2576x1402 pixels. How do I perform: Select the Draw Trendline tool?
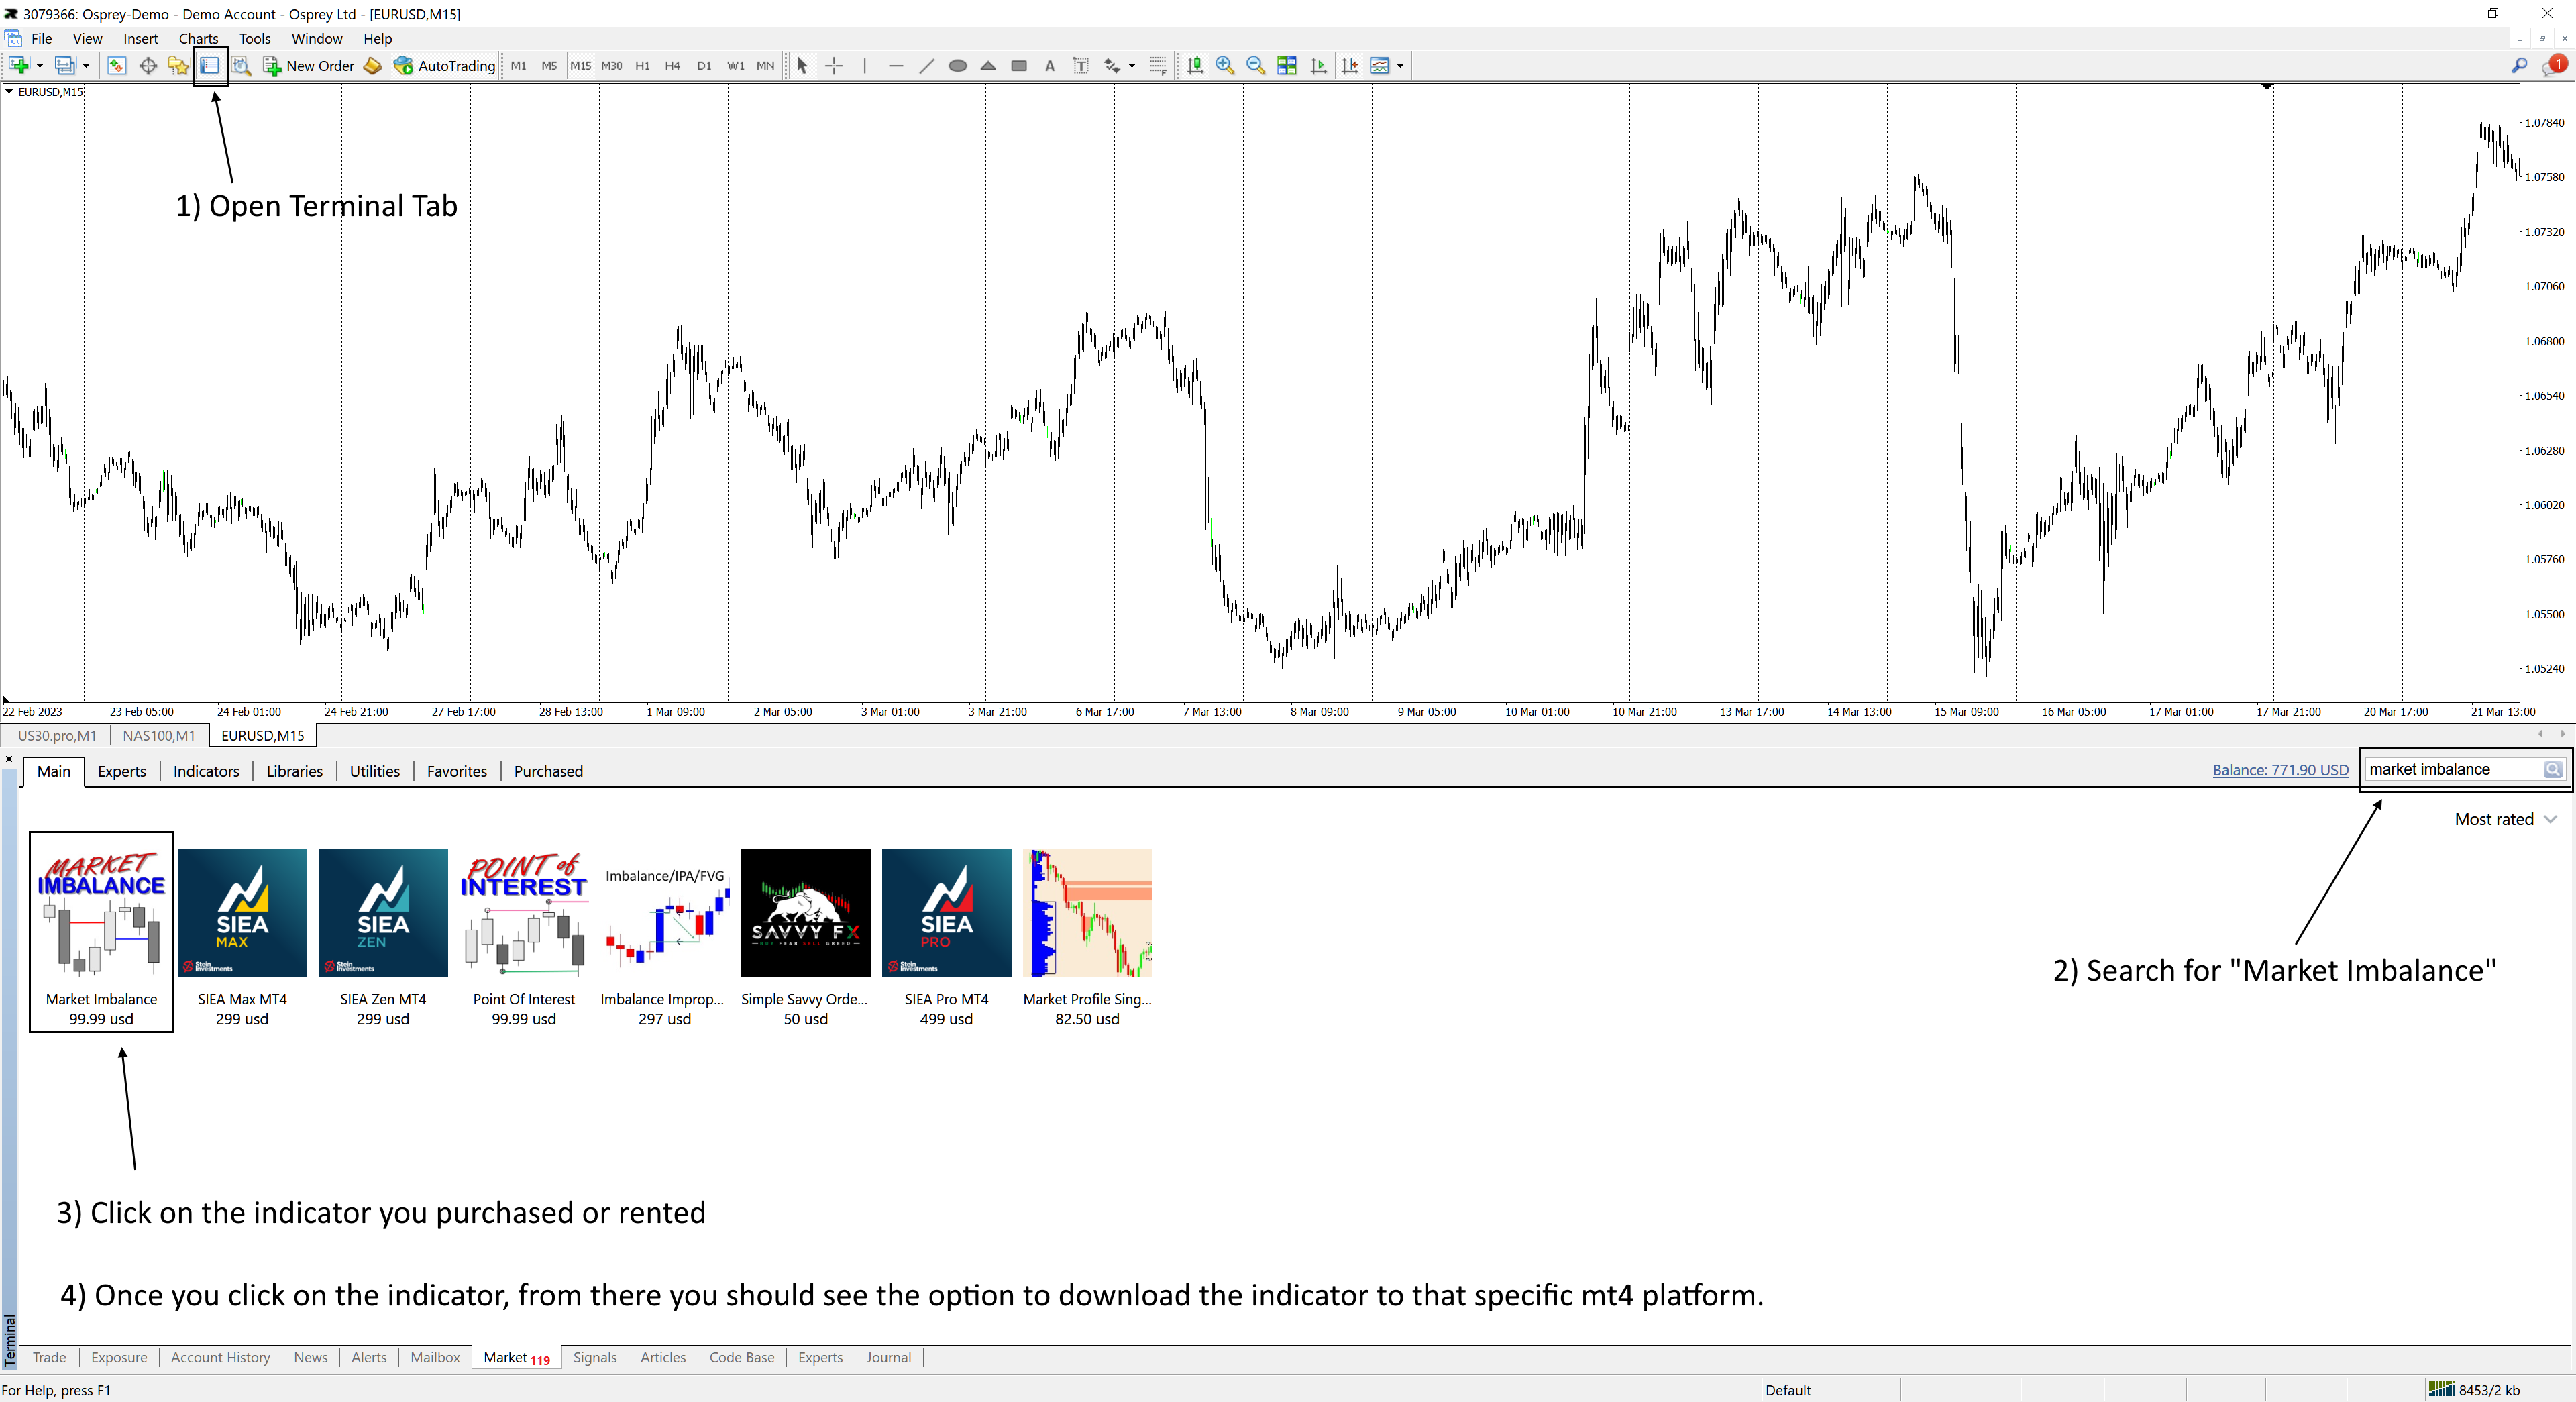926,66
